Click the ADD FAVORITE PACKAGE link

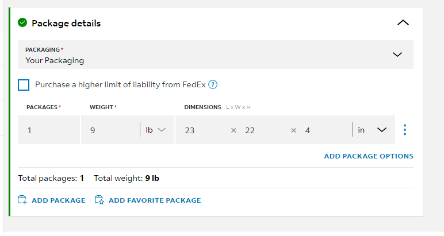coord(155,200)
